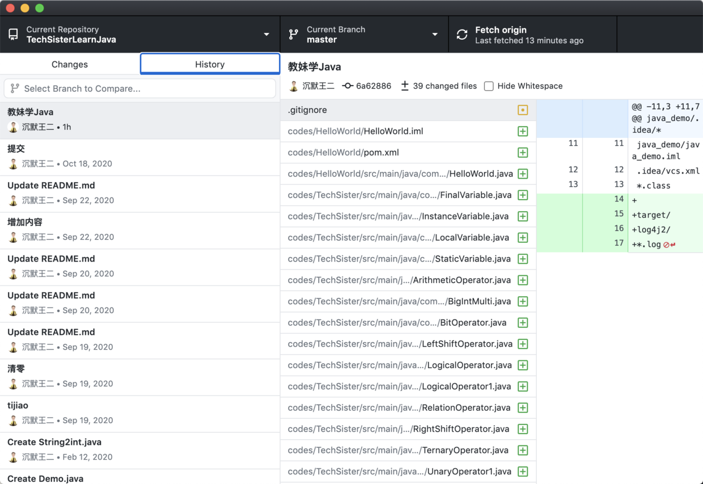Click author avatar in commit header
This screenshot has height=484, width=703.
(294, 86)
